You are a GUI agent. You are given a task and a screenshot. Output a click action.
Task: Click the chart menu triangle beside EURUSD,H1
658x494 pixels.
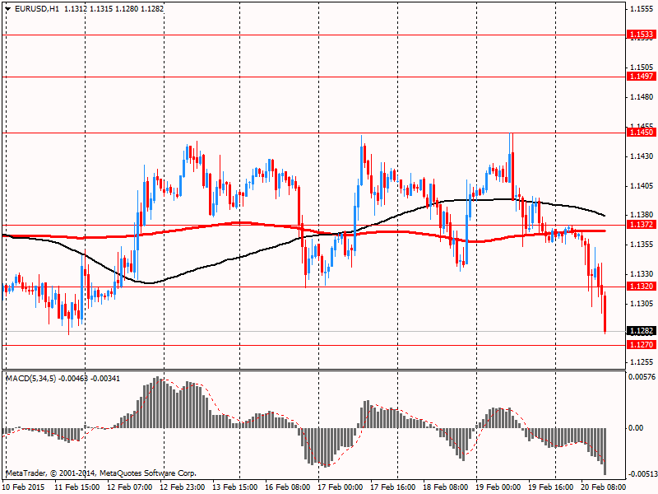pyautogui.click(x=8, y=8)
